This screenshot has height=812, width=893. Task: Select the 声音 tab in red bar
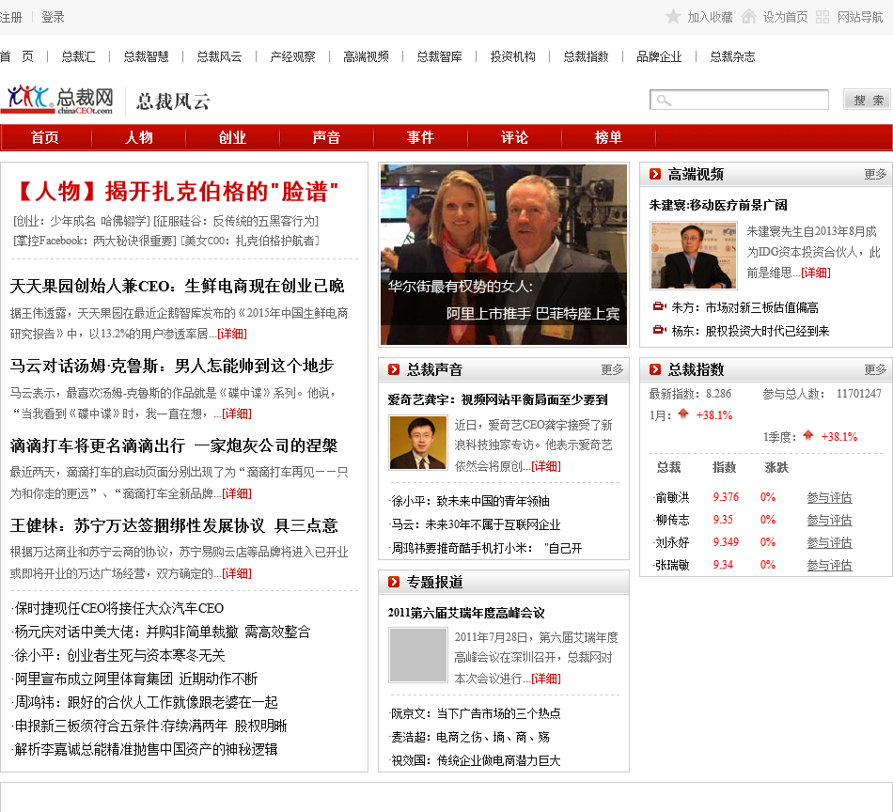click(326, 137)
